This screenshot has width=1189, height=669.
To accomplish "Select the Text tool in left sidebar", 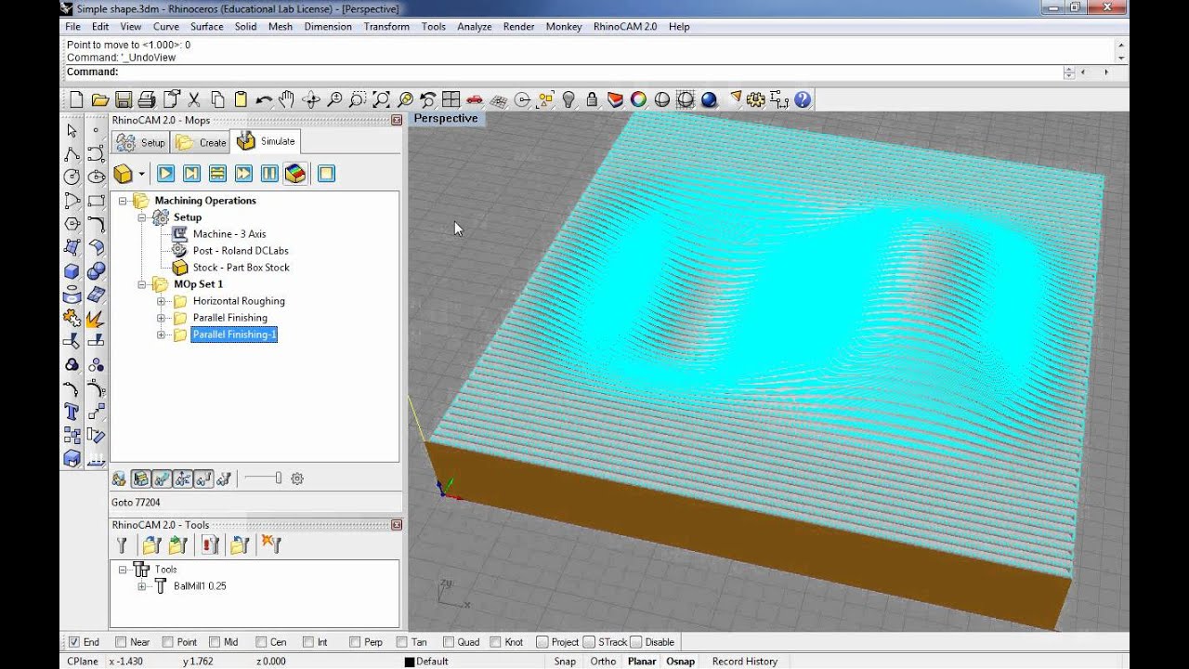I will [x=72, y=412].
